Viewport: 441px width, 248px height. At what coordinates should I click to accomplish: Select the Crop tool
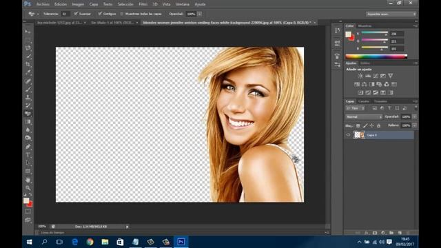coord(28,64)
